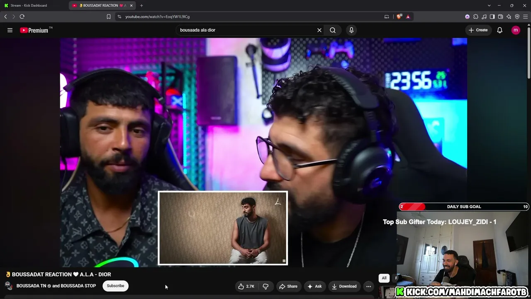Open the Leo AI sparkle icon
Image resolution: width=531 pixels, height=299 pixels.
click(509, 17)
